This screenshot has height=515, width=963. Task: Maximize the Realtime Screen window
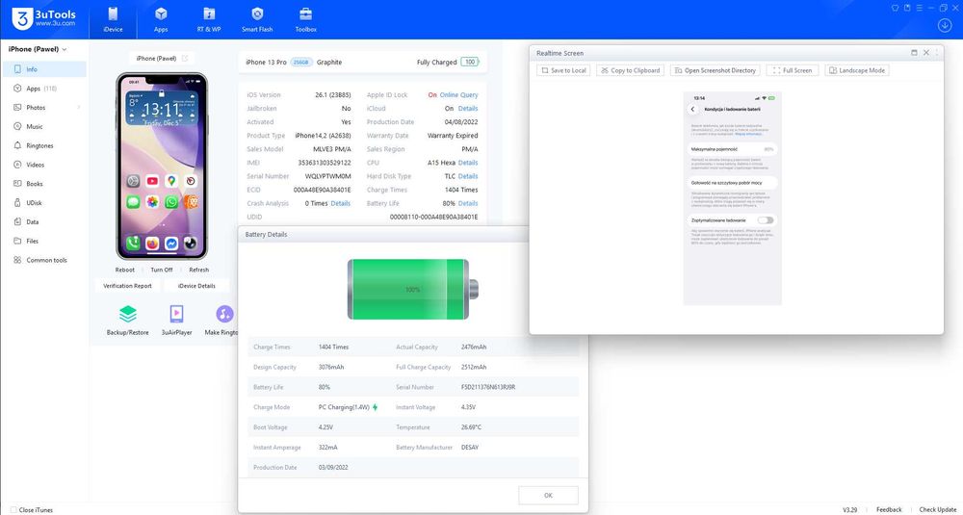pyautogui.click(x=914, y=53)
